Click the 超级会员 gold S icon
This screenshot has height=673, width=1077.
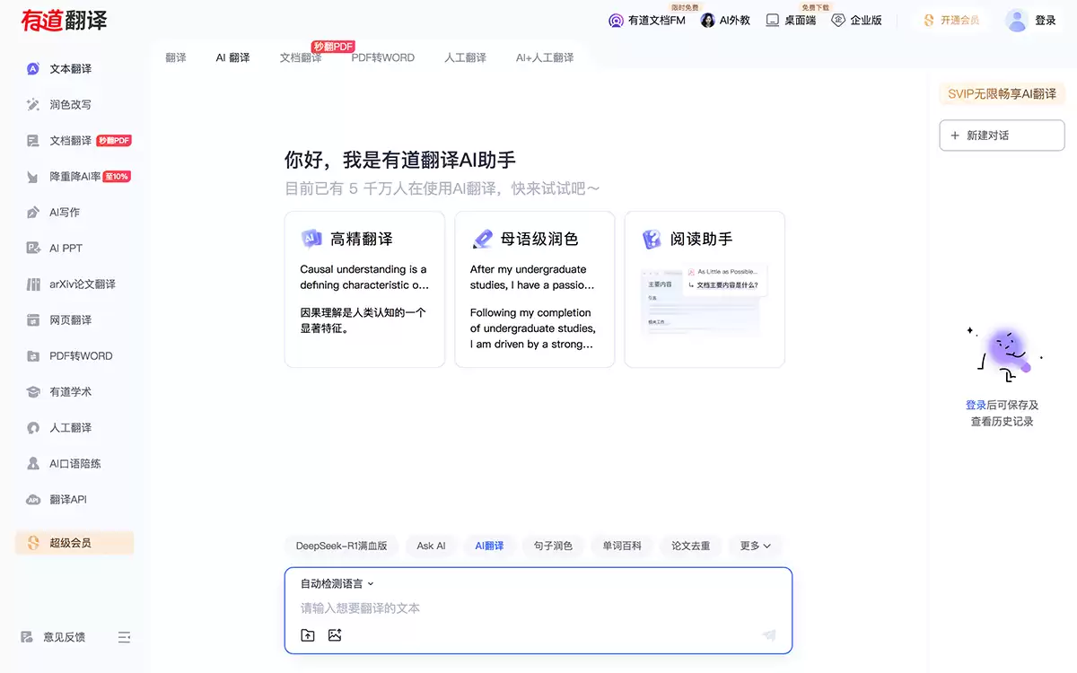coord(33,543)
